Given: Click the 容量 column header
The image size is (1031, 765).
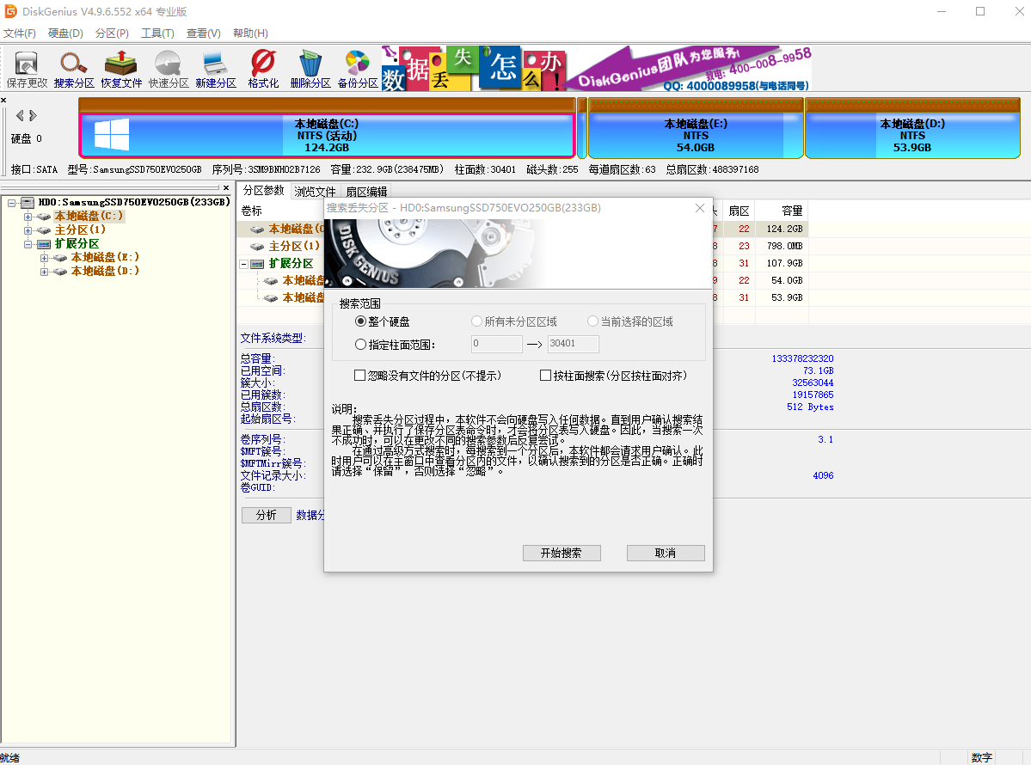Looking at the screenshot, I should point(781,211).
